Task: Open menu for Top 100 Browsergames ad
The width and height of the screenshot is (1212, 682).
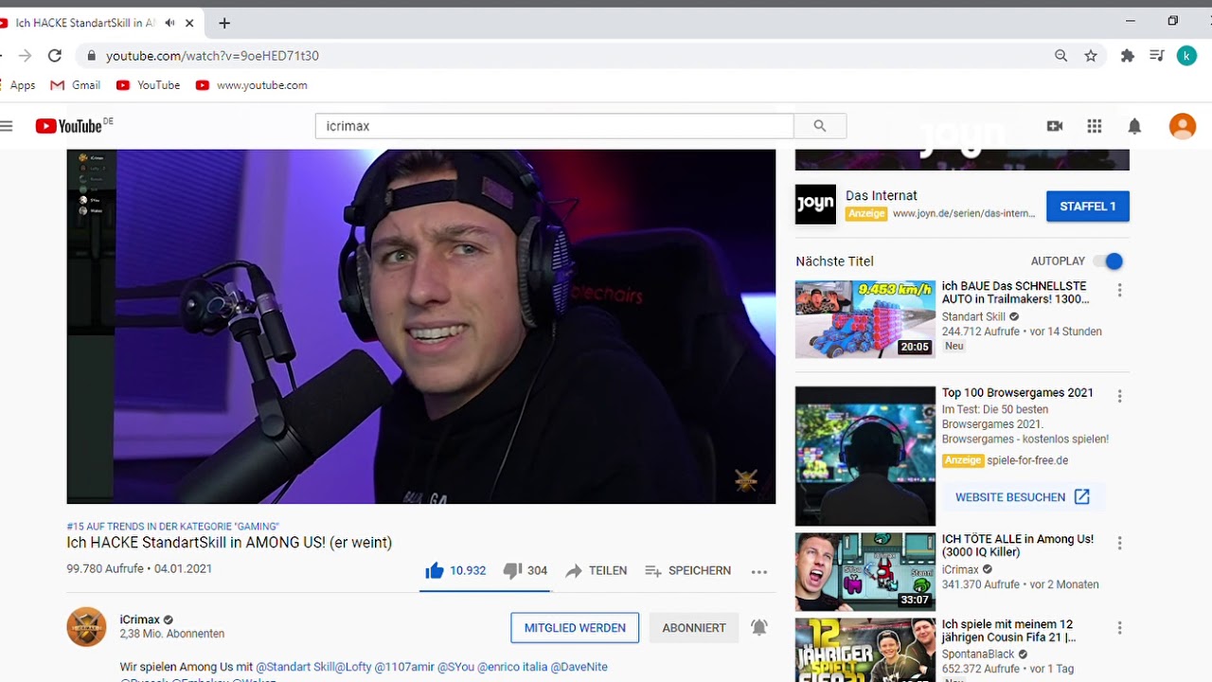Action: (x=1119, y=397)
